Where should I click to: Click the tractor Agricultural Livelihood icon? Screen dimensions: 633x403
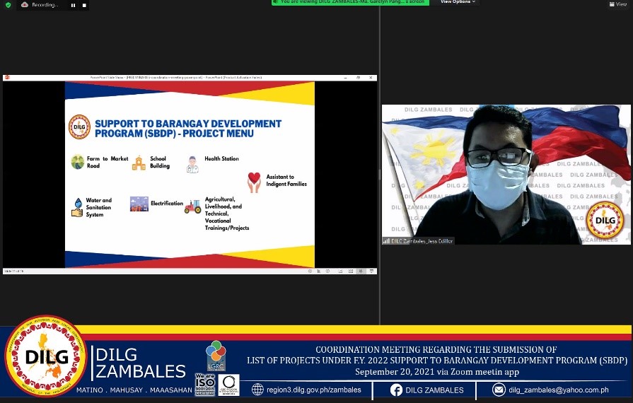point(192,206)
